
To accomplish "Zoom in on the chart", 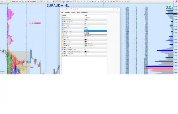I will pos(48,1).
